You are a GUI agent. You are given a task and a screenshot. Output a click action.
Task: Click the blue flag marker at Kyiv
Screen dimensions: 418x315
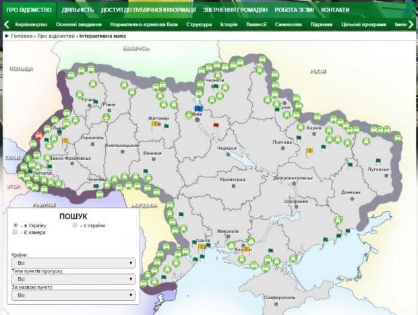pyautogui.click(x=198, y=108)
